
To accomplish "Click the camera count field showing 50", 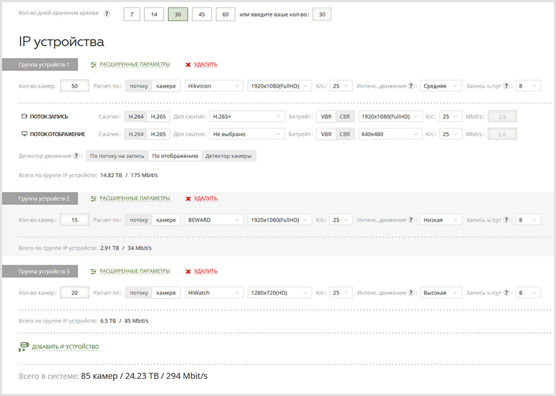I will 75,86.
